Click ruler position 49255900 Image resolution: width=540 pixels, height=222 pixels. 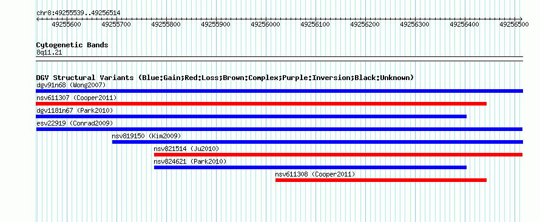(215, 24)
